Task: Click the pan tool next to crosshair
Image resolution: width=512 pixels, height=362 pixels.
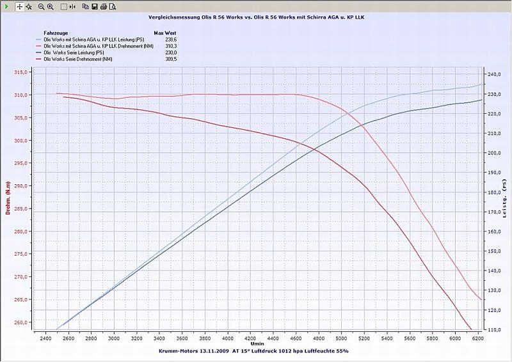Action: coord(29,6)
